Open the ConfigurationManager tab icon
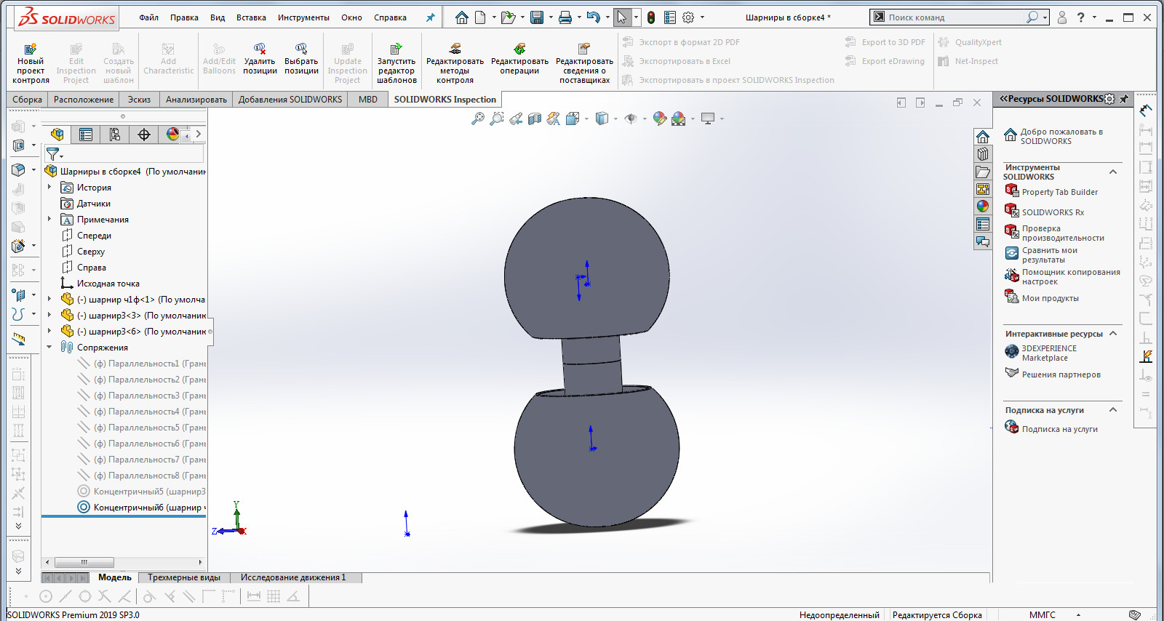The height and width of the screenshot is (621, 1164). [115, 135]
